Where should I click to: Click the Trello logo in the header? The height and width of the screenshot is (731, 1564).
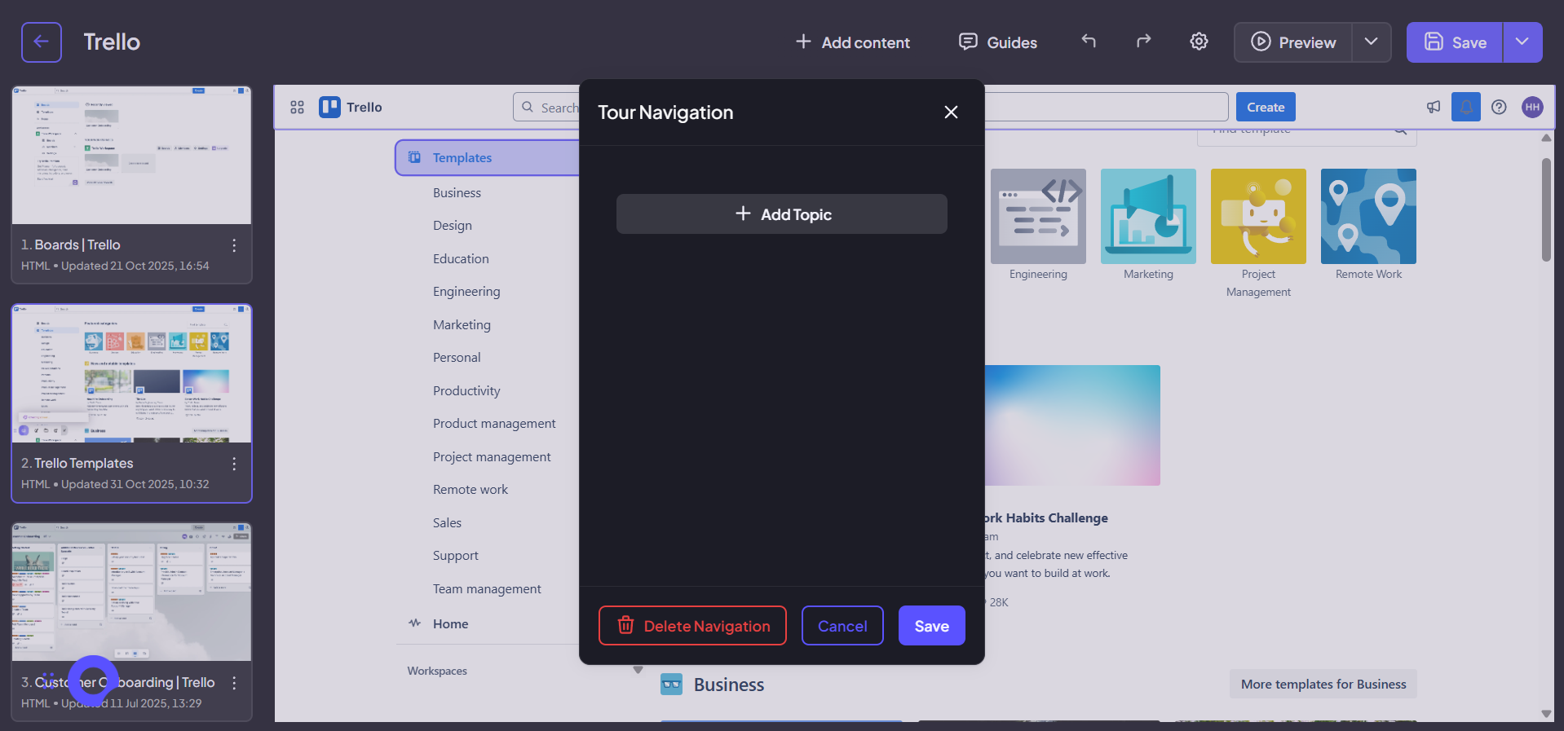pos(351,108)
